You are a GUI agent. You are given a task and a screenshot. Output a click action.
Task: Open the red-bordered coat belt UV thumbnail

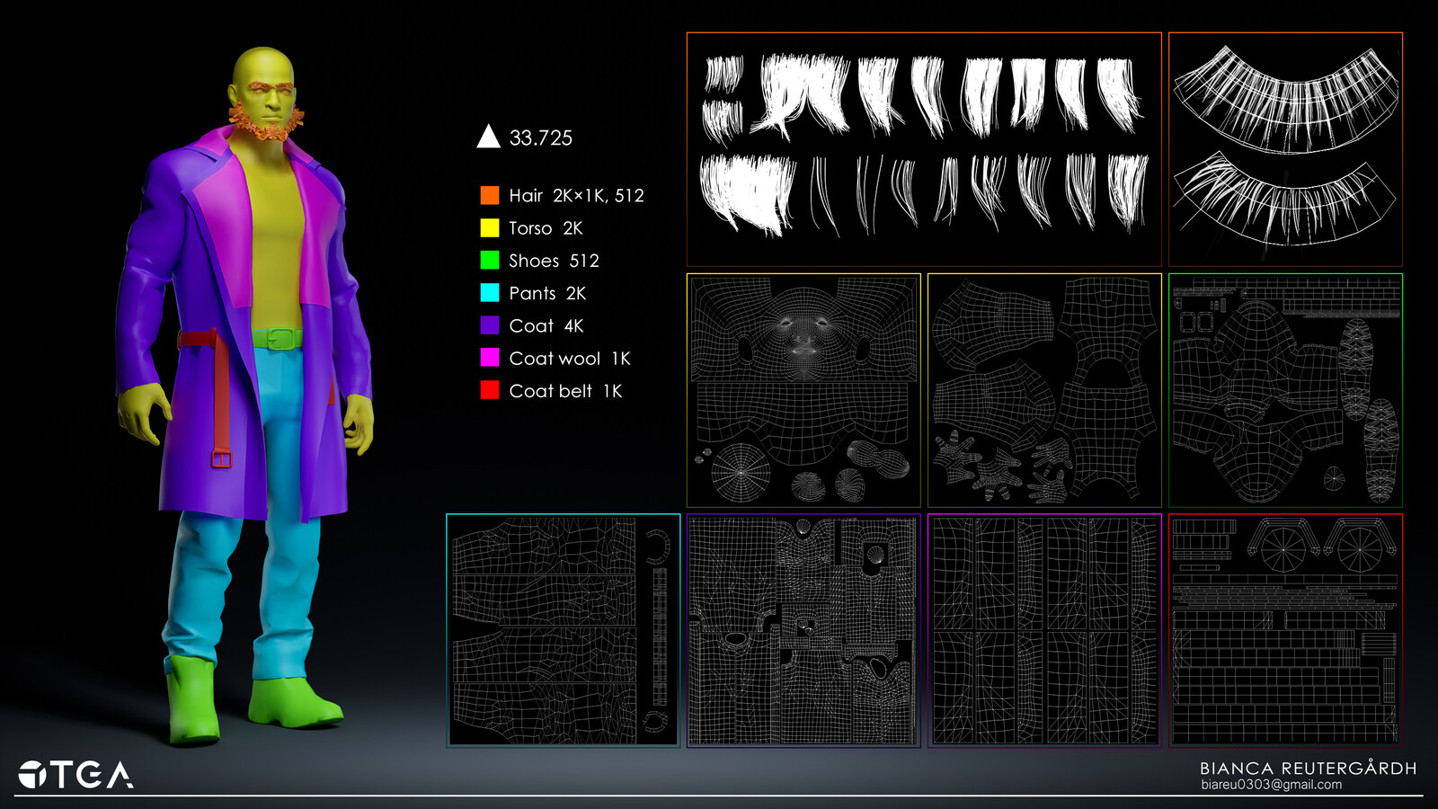pyautogui.click(x=1285, y=630)
